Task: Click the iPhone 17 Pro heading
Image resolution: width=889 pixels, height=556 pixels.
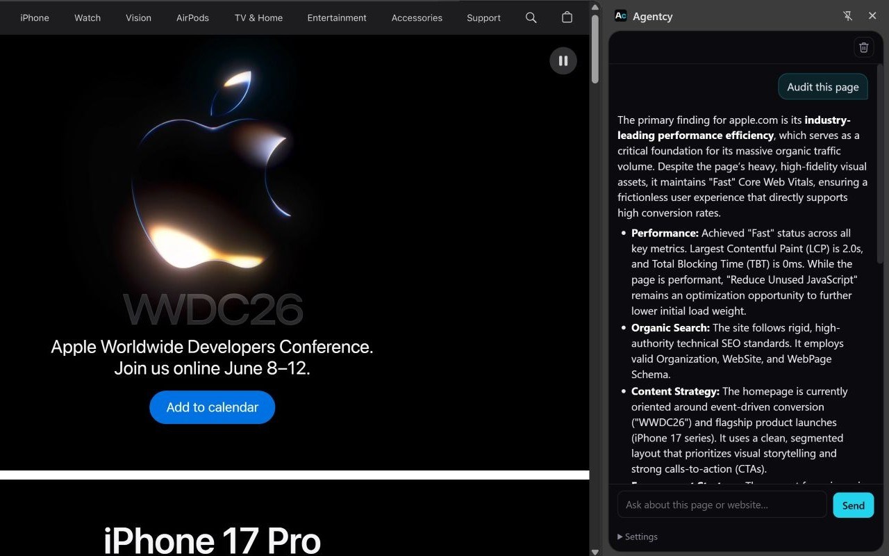Action: 212,541
